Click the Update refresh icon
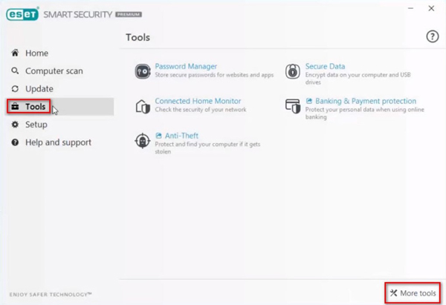 pyautogui.click(x=15, y=89)
